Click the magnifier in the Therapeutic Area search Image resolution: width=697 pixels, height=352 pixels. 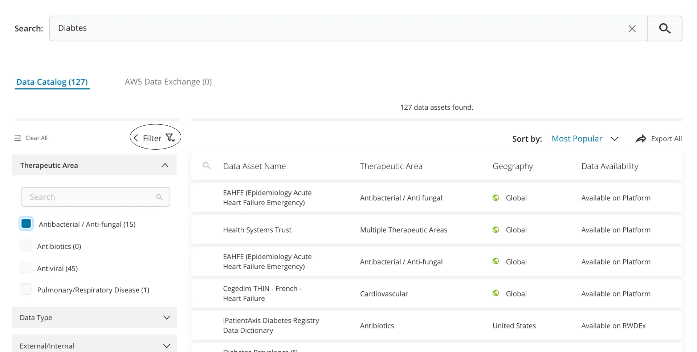coord(159,197)
